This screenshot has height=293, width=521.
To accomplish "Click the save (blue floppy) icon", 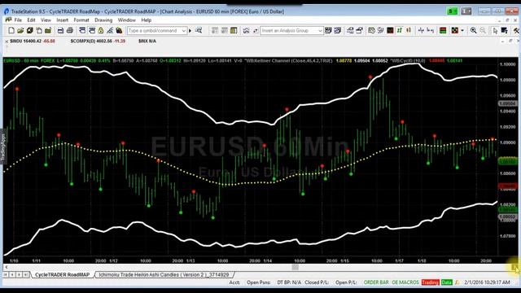I will click(x=60, y=31).
